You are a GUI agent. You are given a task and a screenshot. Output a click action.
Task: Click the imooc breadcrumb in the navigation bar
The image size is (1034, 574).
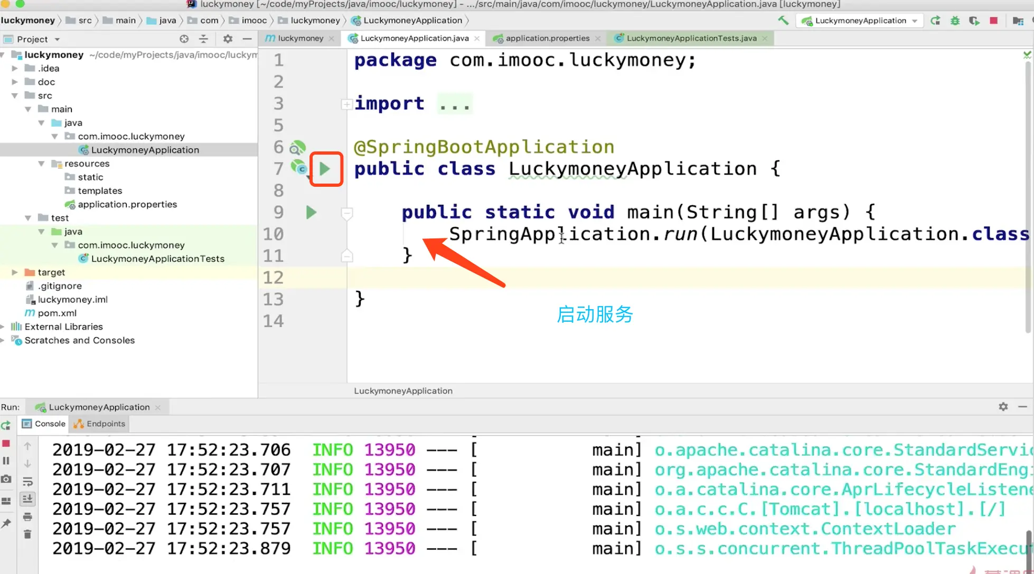[x=254, y=21]
